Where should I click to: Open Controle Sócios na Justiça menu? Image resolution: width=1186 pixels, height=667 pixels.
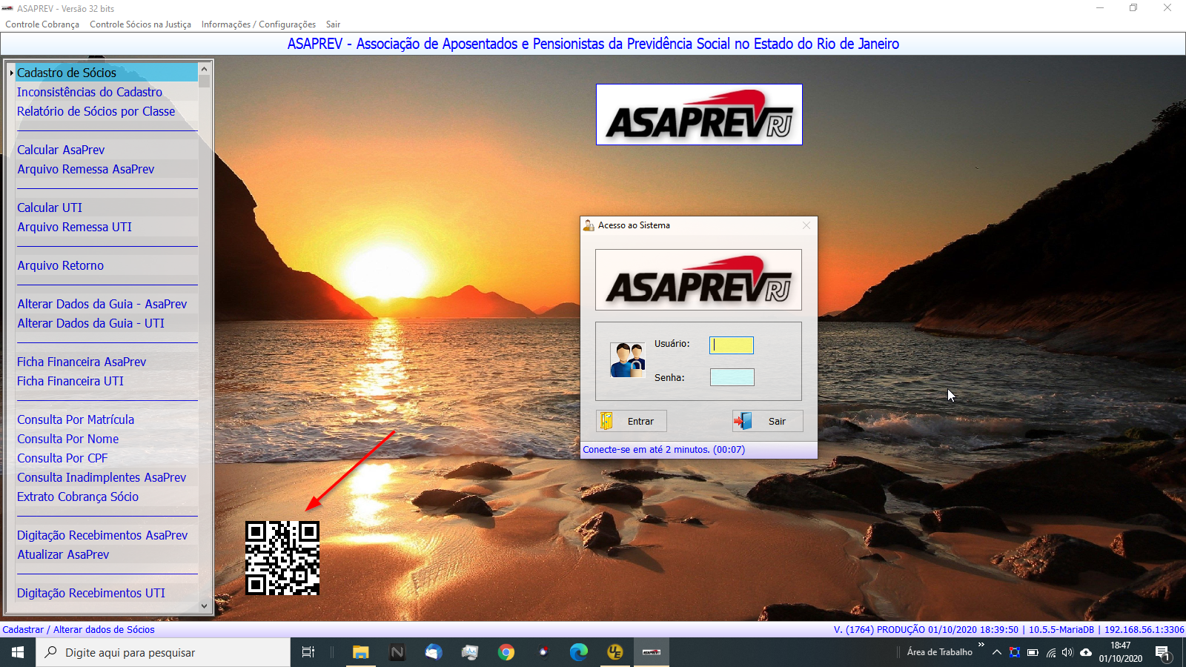(140, 24)
